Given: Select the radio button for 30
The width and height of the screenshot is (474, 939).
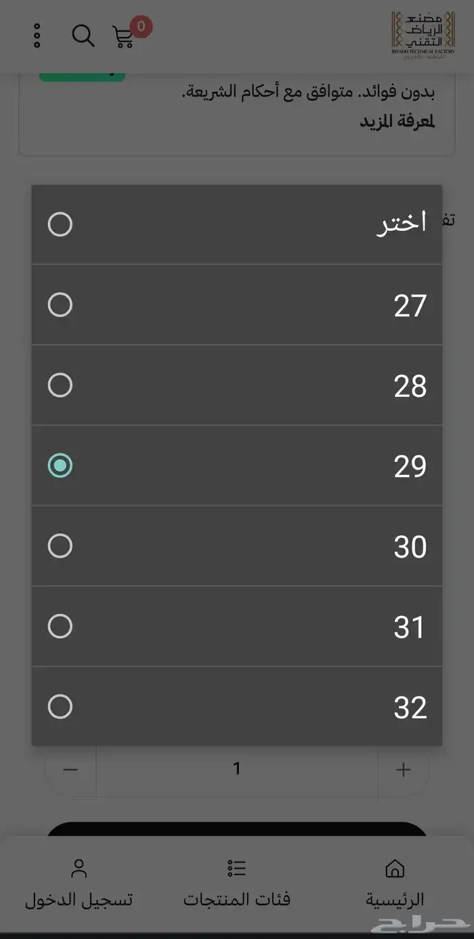Looking at the screenshot, I should click(60, 546).
